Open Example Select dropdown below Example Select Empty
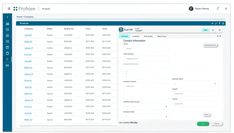The width and height of the screenshot is (234, 133). 146,117
